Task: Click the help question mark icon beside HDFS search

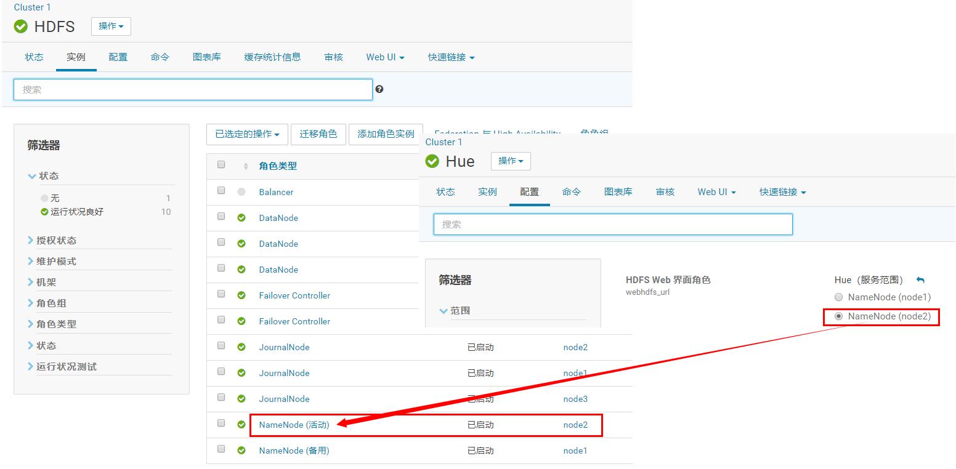Action: pos(379,89)
